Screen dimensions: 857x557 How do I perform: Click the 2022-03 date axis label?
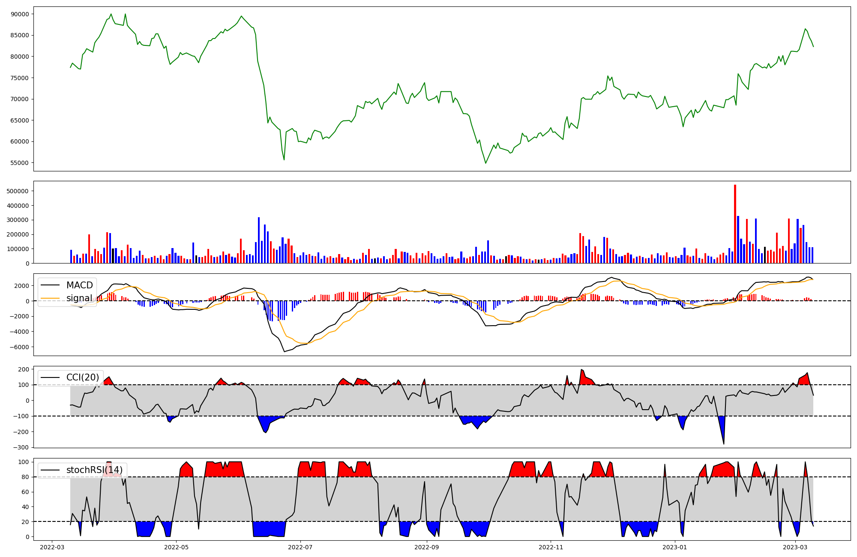pos(52,547)
